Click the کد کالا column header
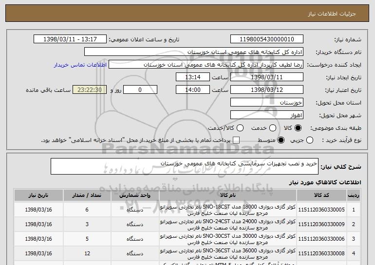 pyautogui.click(x=321, y=195)
